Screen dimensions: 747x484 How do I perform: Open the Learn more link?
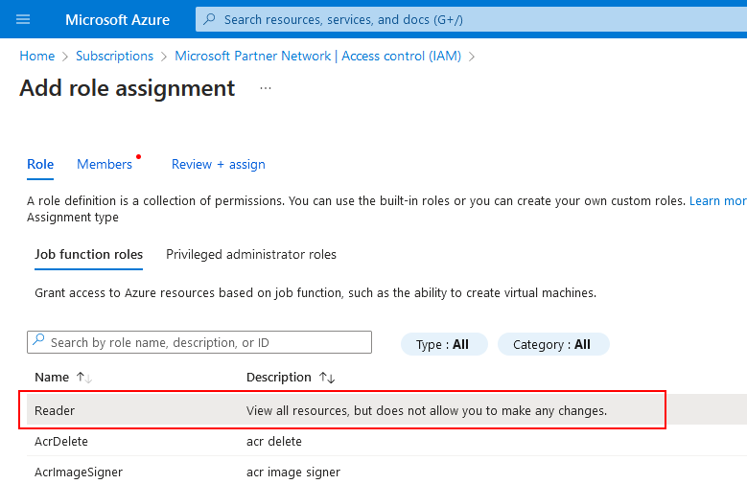718,201
